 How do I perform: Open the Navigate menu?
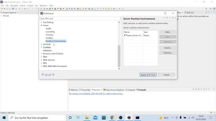[x=14, y=5]
